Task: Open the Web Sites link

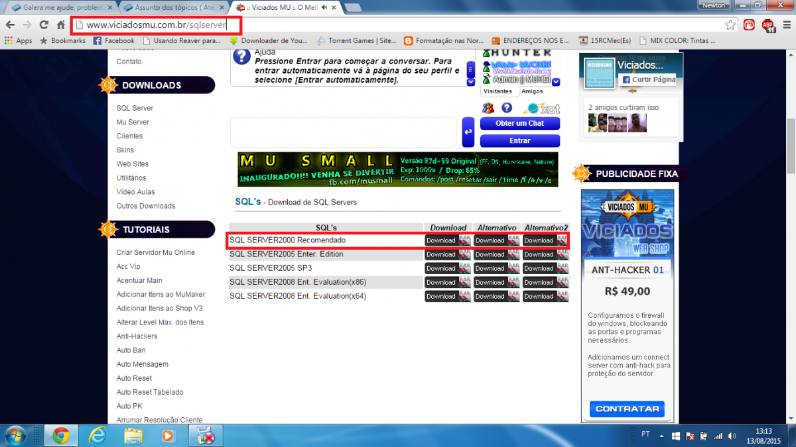Action: (x=132, y=164)
